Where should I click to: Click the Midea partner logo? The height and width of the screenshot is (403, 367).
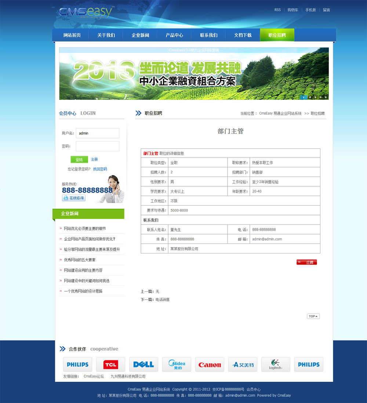click(177, 364)
